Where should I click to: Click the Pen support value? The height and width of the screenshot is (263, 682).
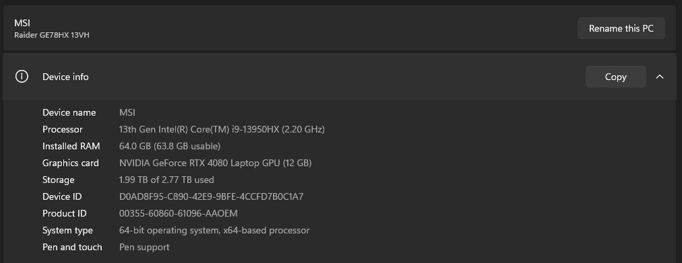click(x=144, y=248)
